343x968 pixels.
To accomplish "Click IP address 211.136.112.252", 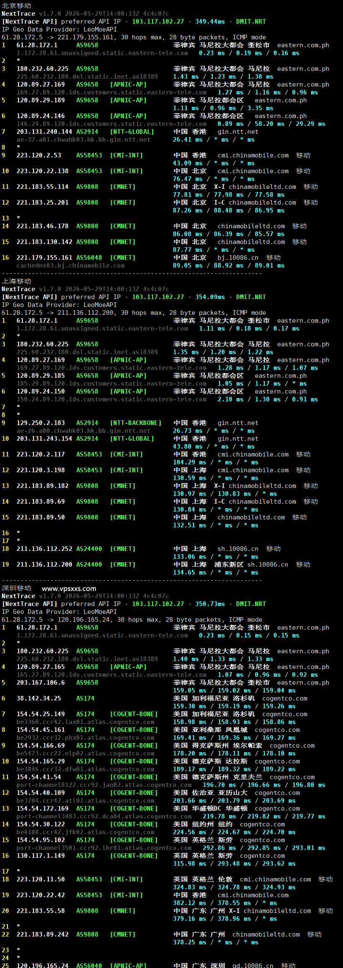I will 44,549.
